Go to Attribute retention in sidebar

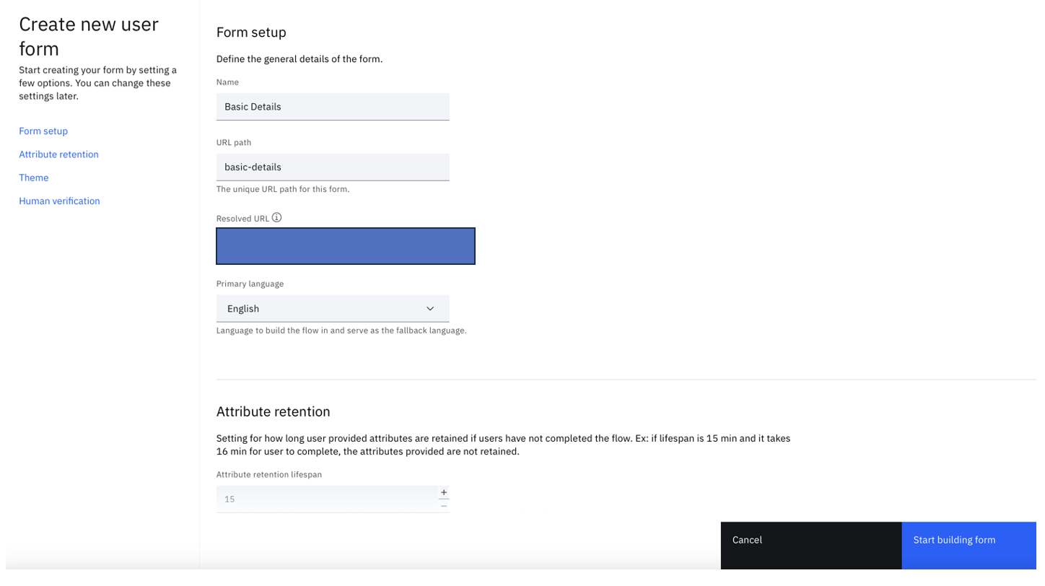(x=58, y=154)
